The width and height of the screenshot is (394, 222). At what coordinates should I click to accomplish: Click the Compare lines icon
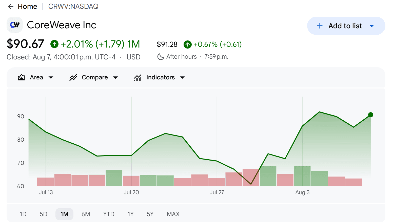73,77
